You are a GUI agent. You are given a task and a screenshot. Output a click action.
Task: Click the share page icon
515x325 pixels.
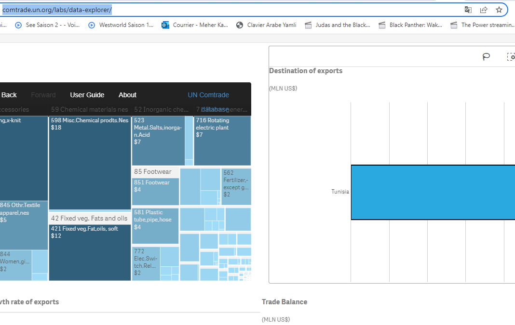tap(484, 10)
